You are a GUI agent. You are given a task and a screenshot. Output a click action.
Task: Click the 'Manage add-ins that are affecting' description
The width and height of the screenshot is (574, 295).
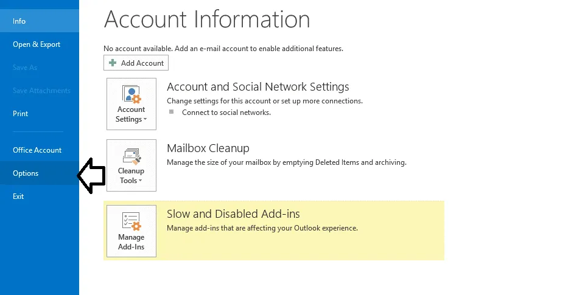(x=262, y=228)
